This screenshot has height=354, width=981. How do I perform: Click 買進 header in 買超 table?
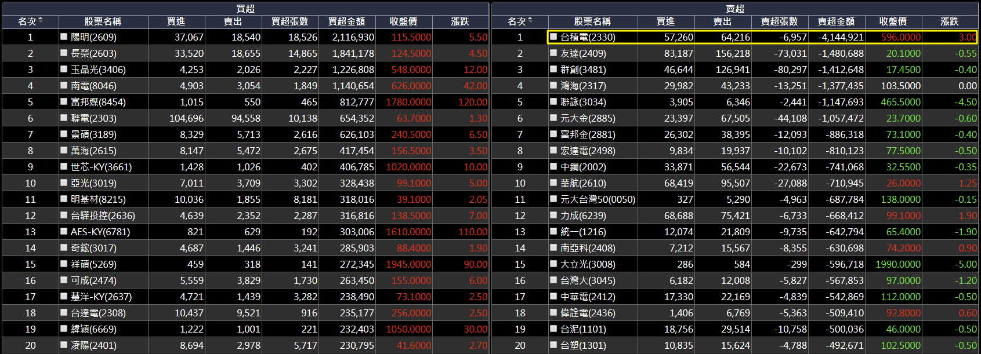(176, 21)
